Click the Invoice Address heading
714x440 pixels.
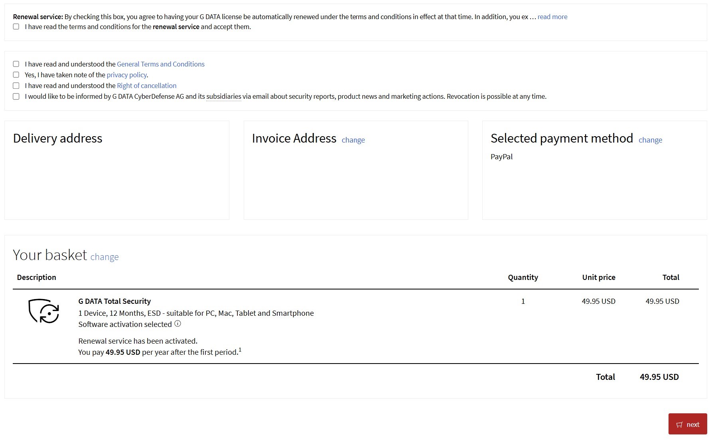294,138
